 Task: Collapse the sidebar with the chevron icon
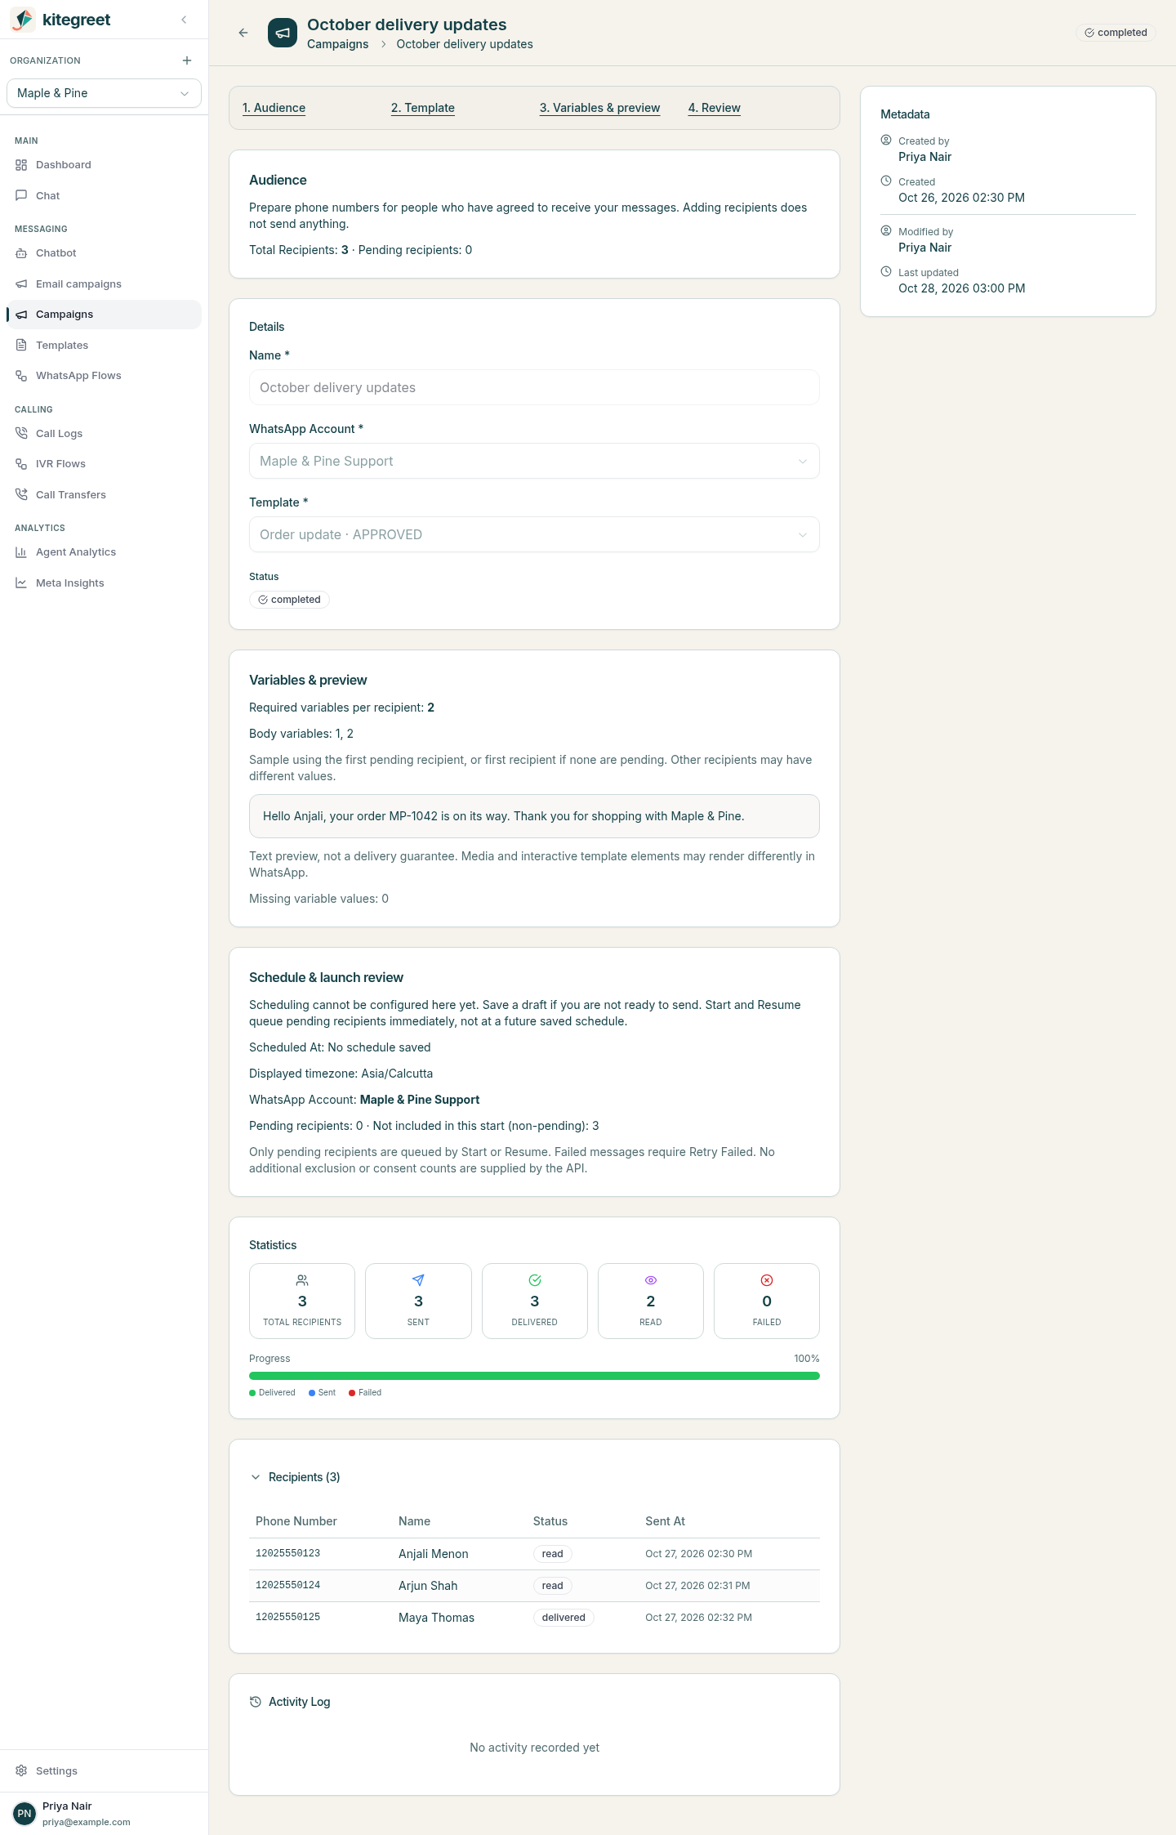(184, 20)
